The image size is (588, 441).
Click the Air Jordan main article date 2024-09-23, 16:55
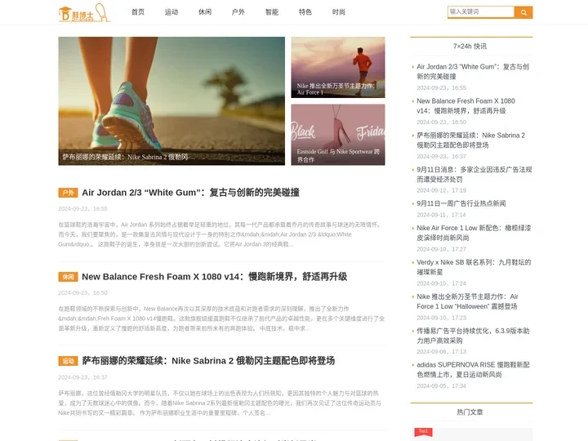[82, 208]
